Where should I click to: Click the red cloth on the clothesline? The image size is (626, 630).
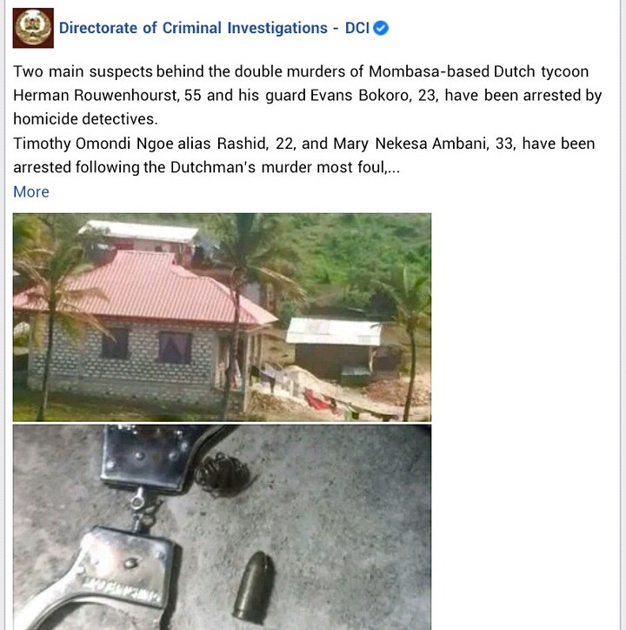(x=319, y=399)
